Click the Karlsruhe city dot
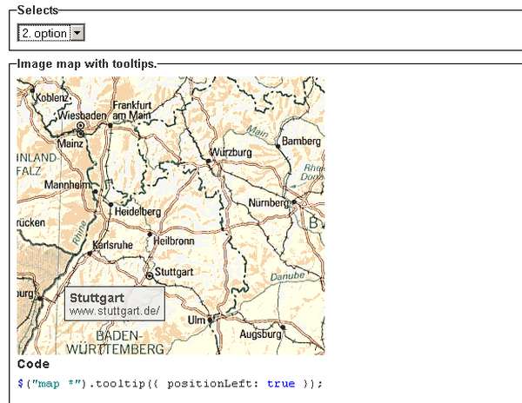 [90, 253]
